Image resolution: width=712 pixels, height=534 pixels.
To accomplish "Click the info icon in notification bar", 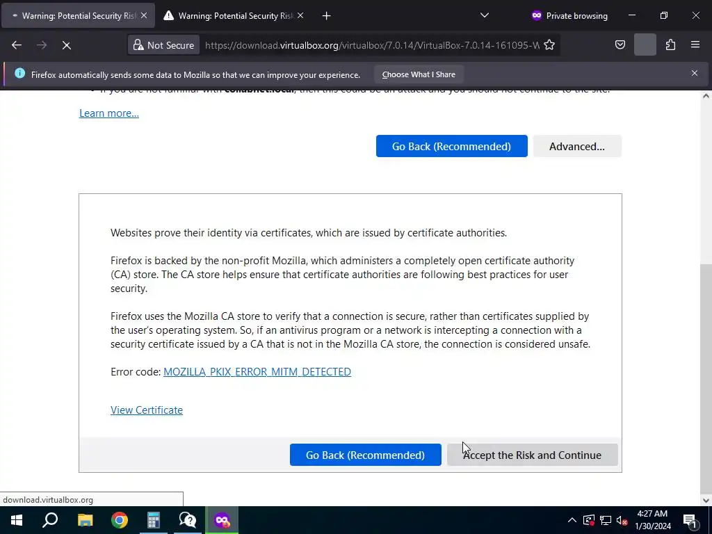I will [19, 73].
